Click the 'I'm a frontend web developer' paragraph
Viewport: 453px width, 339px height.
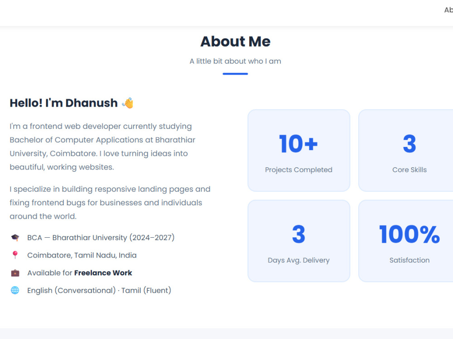102,146
